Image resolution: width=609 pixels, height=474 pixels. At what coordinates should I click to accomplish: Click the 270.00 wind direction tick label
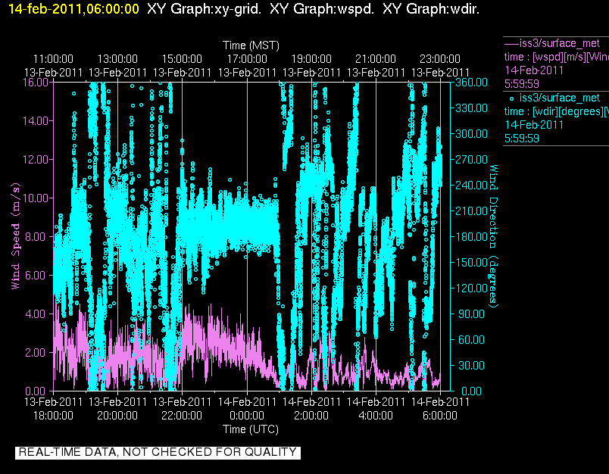pos(471,160)
